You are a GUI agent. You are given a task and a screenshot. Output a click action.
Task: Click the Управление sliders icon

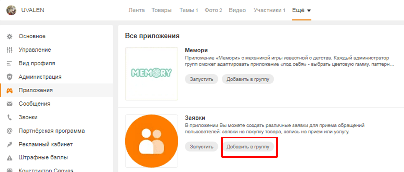coord(10,50)
